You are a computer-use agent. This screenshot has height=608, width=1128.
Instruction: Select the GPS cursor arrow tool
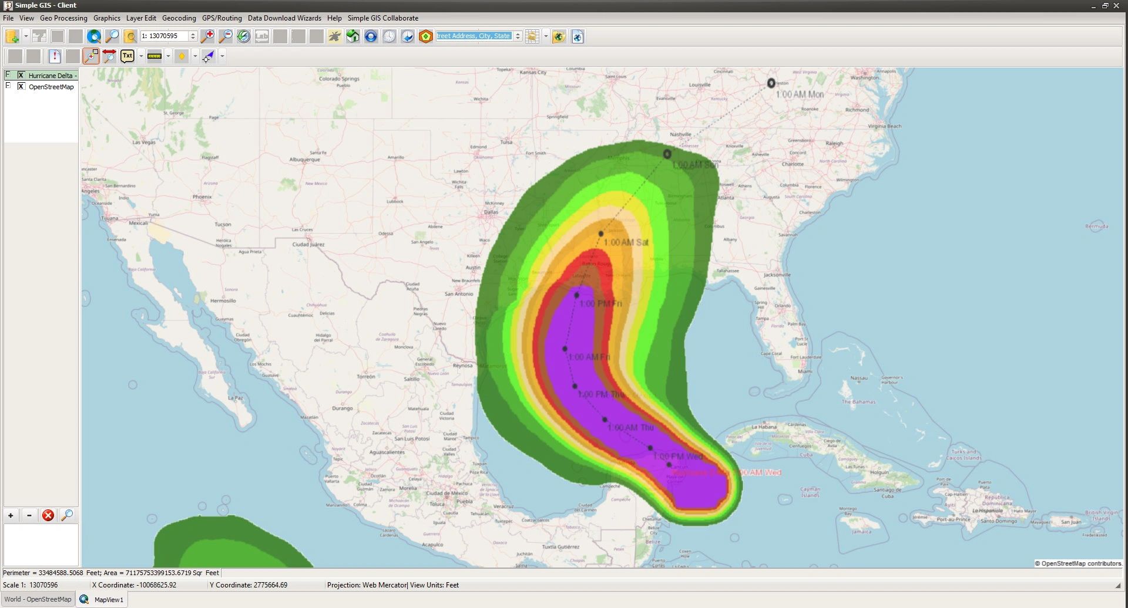click(207, 56)
